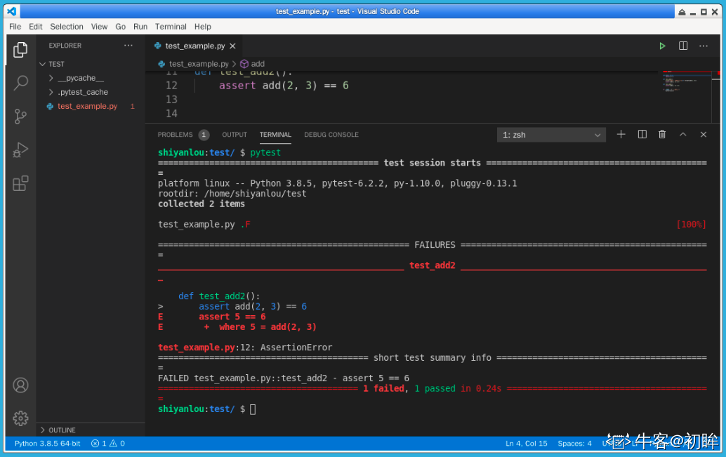
Task: Open the View menu
Action: point(99,27)
